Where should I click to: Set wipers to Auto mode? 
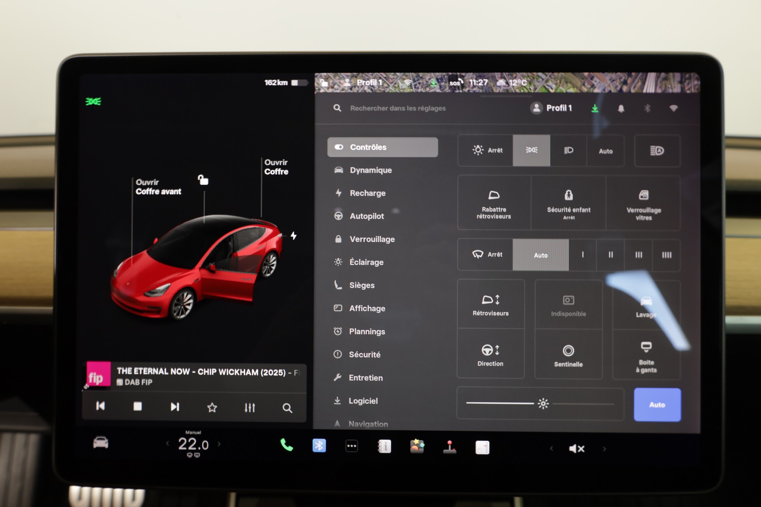pyautogui.click(x=540, y=255)
